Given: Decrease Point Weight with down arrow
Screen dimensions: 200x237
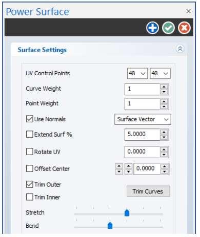Looking at the screenshot, I should tap(164, 106).
